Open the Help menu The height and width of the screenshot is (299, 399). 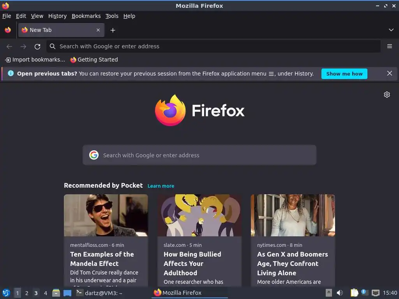click(129, 16)
